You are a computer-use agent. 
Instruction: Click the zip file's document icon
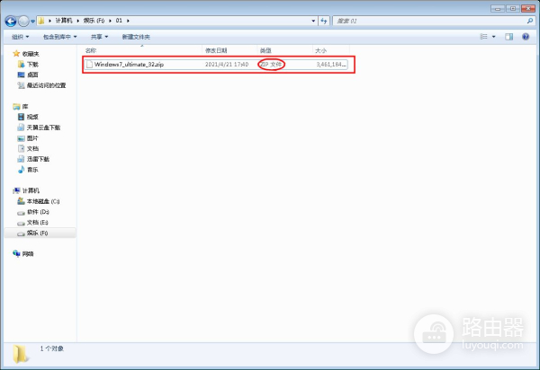click(x=89, y=65)
